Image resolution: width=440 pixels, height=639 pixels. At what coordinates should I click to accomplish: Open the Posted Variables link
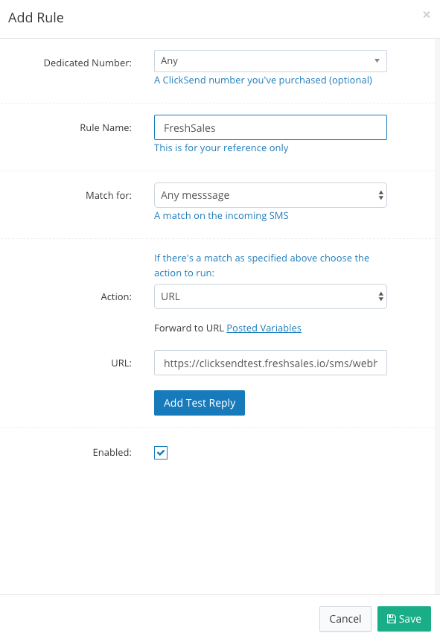[x=264, y=328]
